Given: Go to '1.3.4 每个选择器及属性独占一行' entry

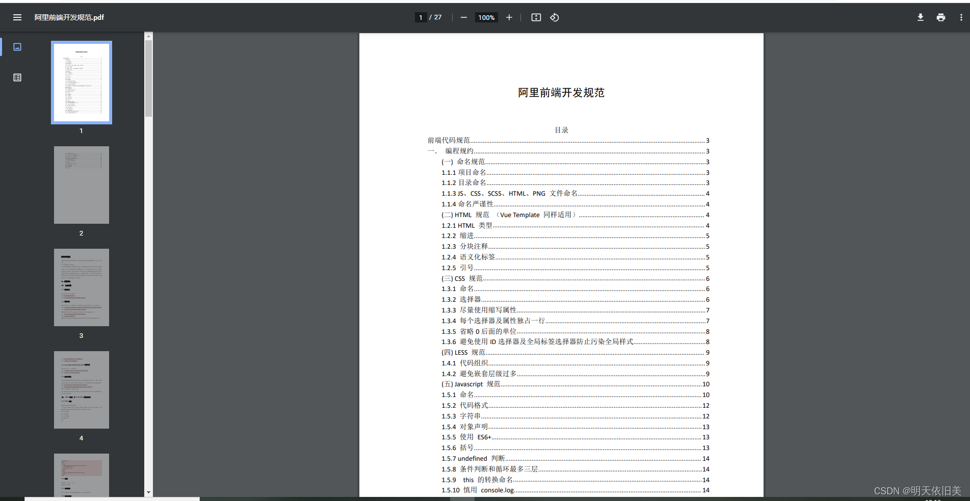Looking at the screenshot, I should click(575, 321).
